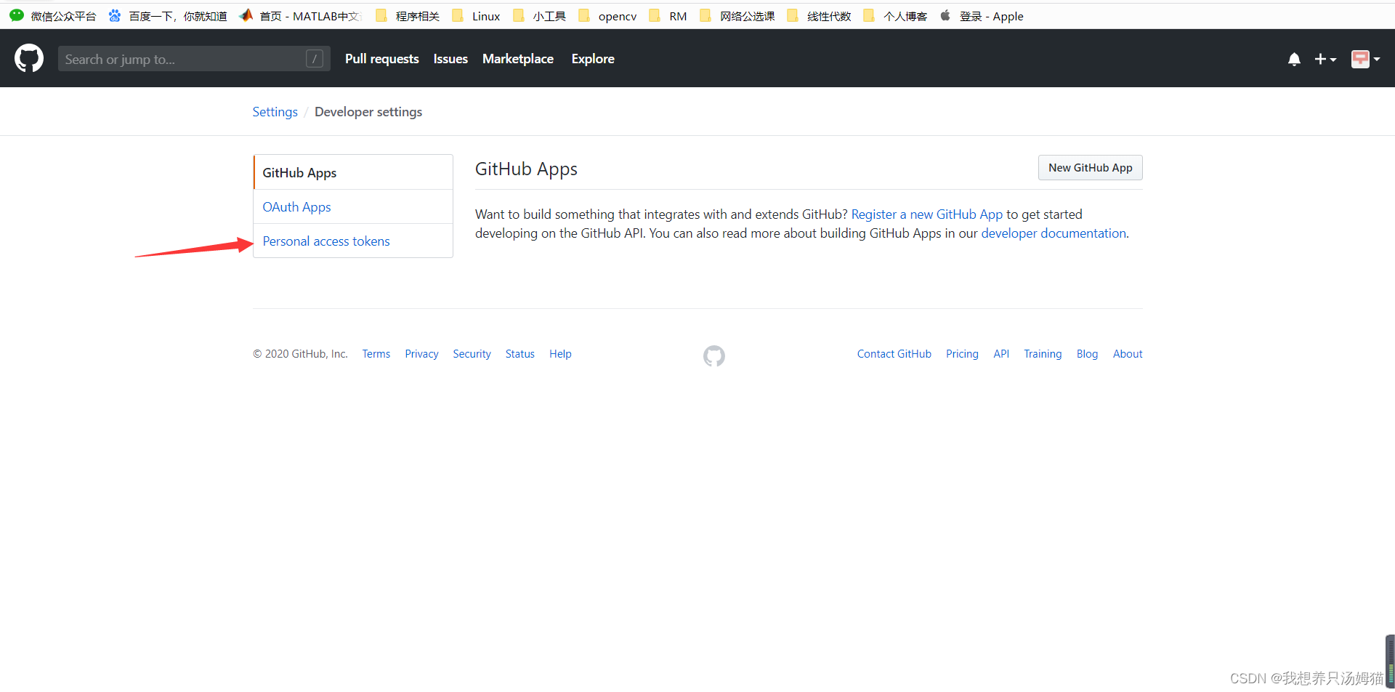Open the 线性代数 bookmark folder
This screenshot has height=692, width=1395.
click(x=819, y=16)
